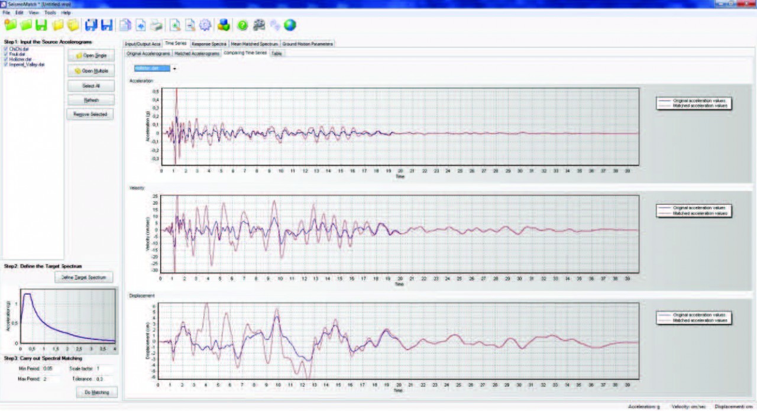Click the green floppy save toolbar icon
The width and height of the screenshot is (757, 411).
click(41, 25)
